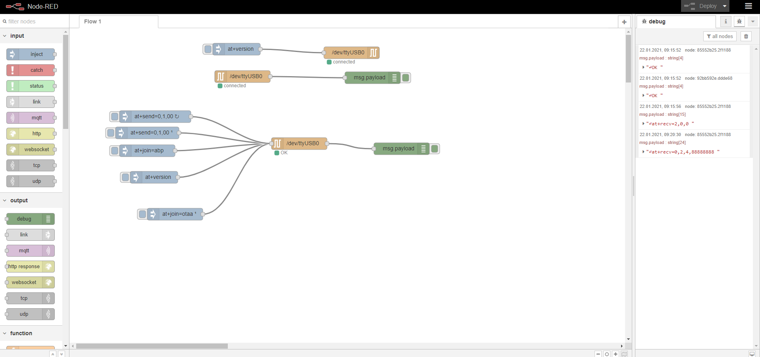Focus the filter nodes search field
The width and height of the screenshot is (760, 357).
35,21
